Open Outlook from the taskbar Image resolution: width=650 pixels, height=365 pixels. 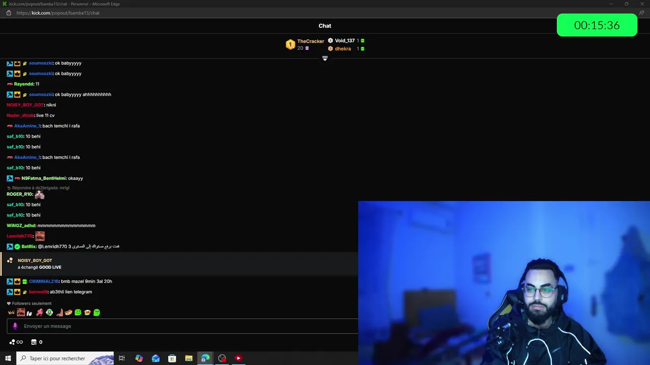pyautogui.click(x=155, y=358)
